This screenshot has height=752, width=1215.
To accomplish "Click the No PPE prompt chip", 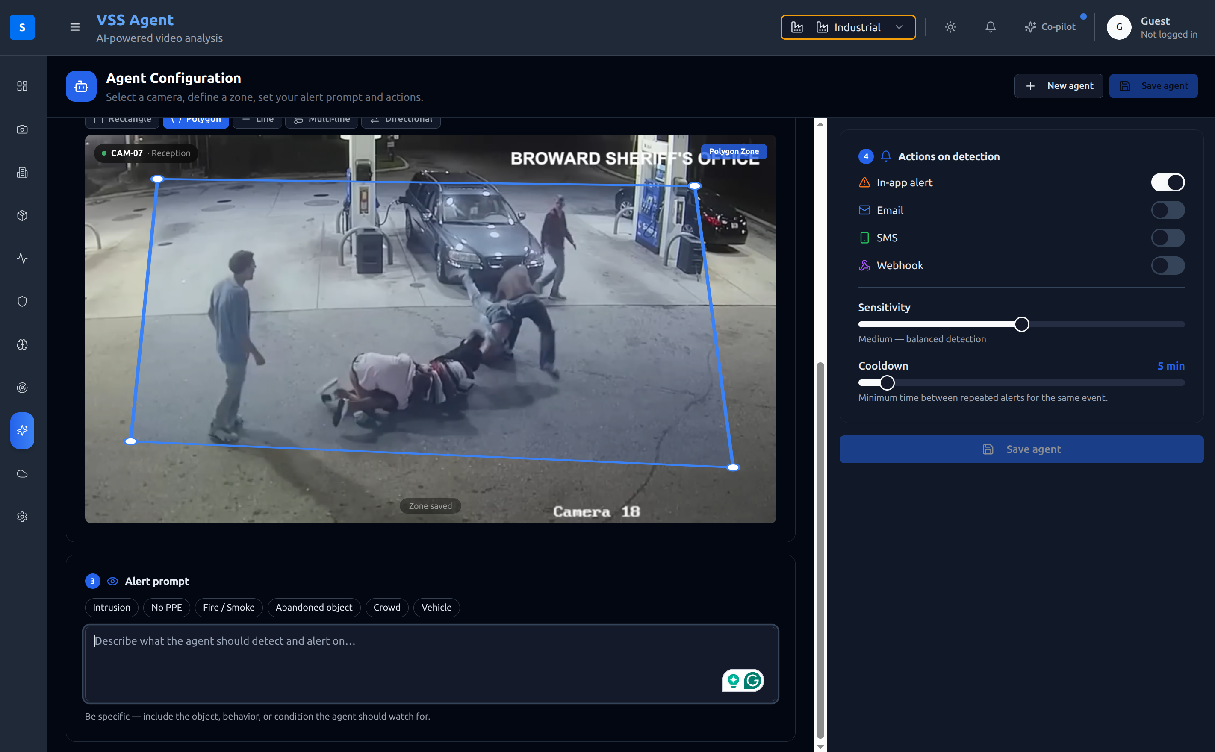I will coord(167,607).
